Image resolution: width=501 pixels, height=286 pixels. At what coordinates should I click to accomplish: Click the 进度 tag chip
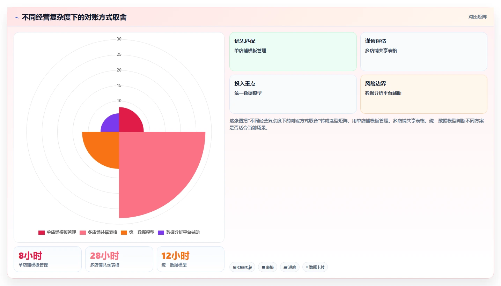[290, 267]
